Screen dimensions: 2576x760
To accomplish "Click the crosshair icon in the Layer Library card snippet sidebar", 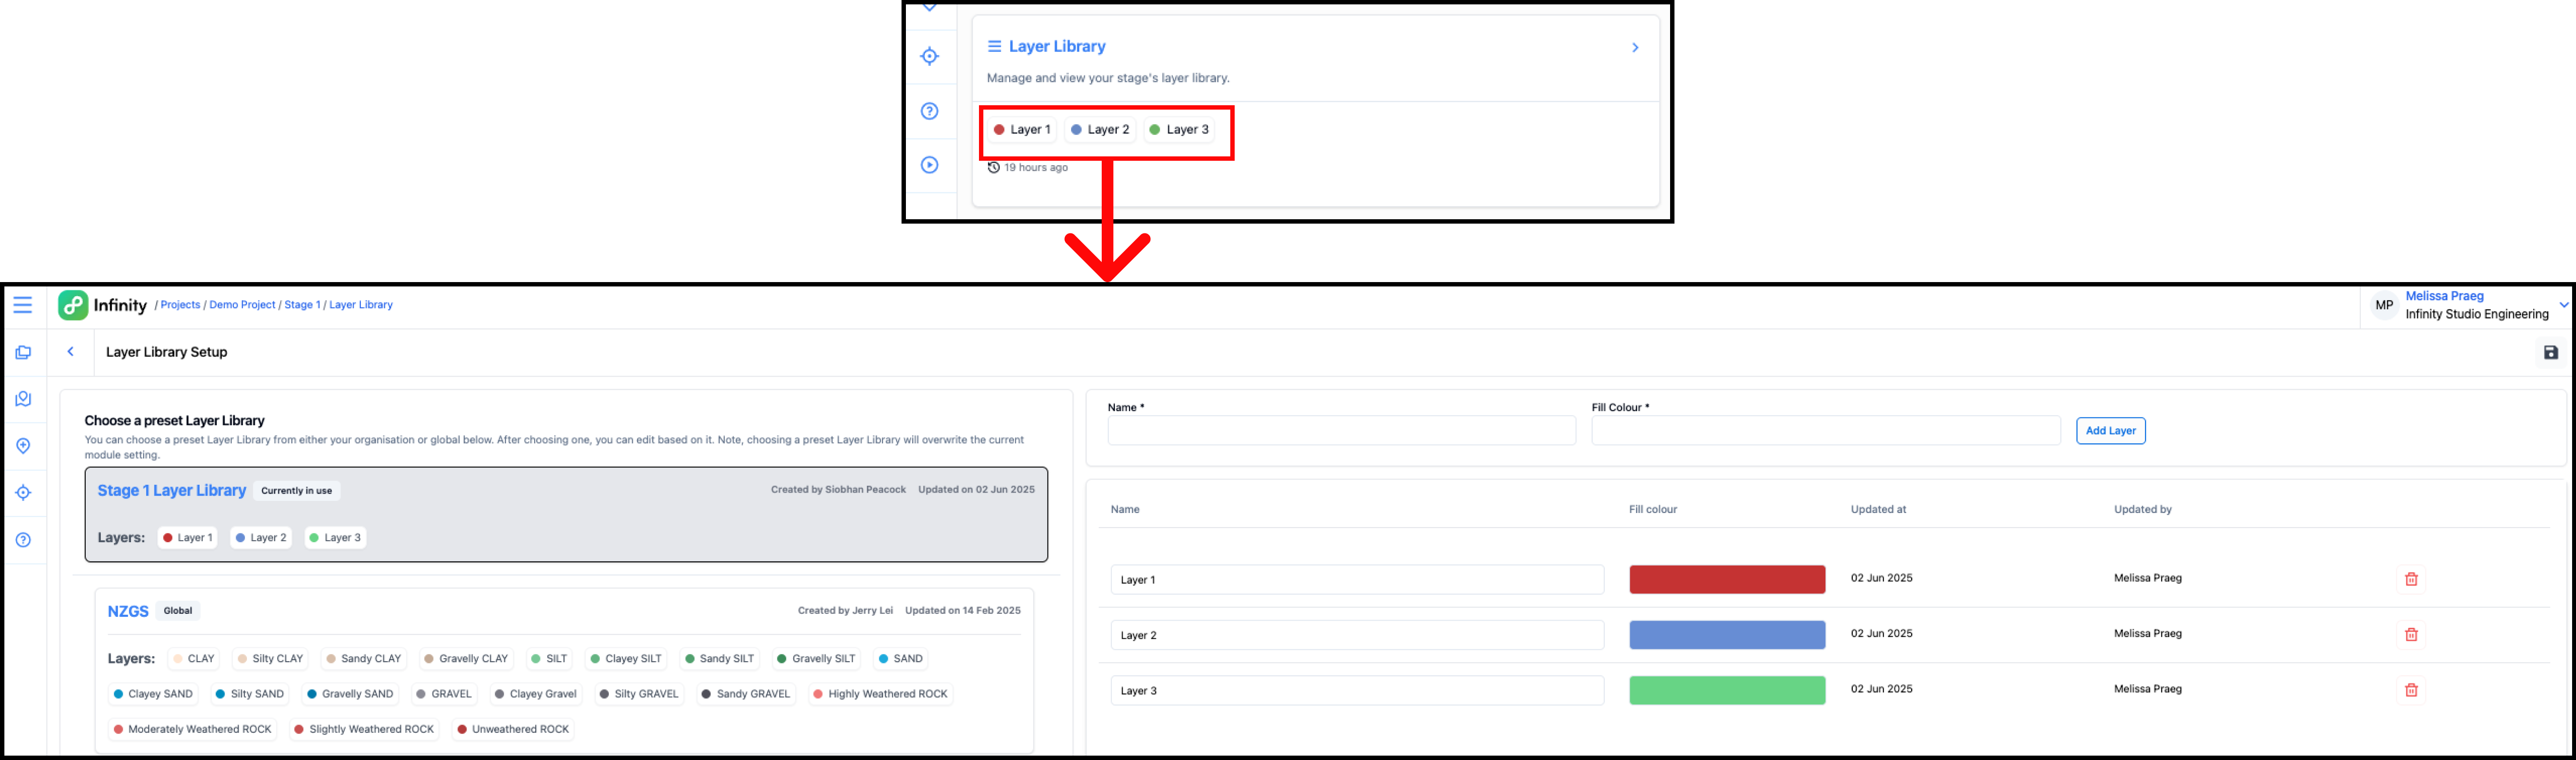I will (x=930, y=56).
